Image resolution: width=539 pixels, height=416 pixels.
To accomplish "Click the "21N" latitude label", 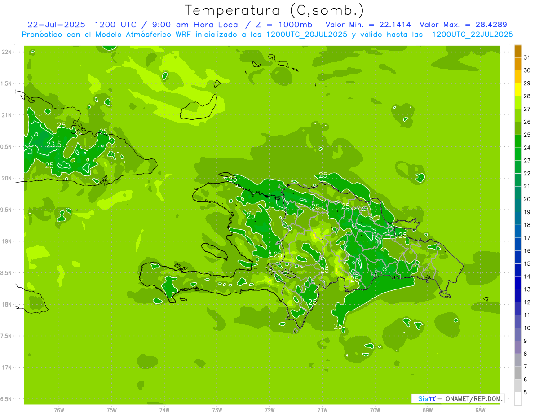I will [x=7, y=115].
